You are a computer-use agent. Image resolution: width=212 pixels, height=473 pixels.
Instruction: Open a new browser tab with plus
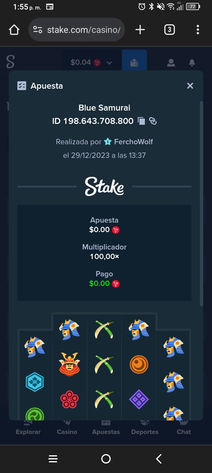coord(140,30)
